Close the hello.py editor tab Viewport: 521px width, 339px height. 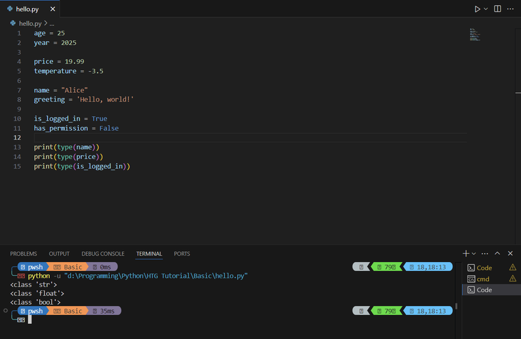point(52,9)
